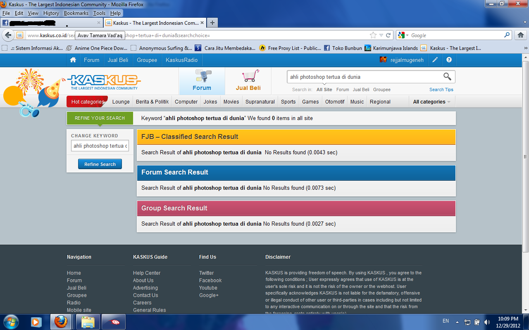529x330 pixels.
Task: Click the Firefox taskbar icon
Action: 61,321
